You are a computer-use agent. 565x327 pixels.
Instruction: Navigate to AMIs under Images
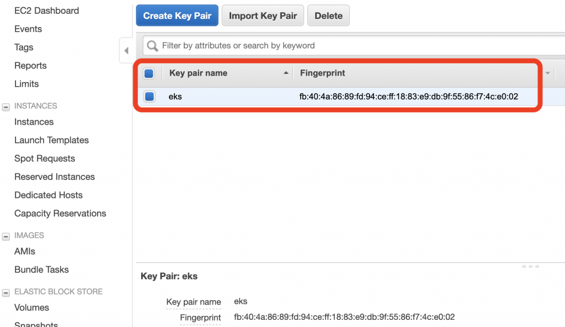(25, 251)
